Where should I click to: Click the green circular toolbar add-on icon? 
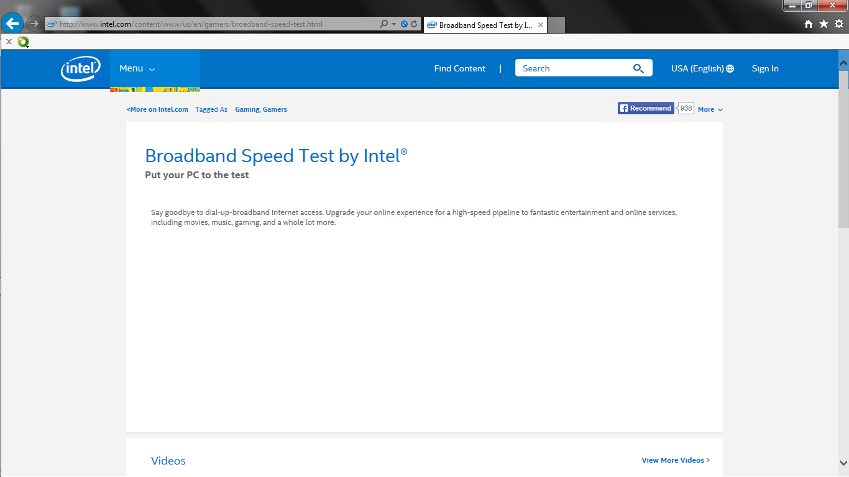point(24,42)
